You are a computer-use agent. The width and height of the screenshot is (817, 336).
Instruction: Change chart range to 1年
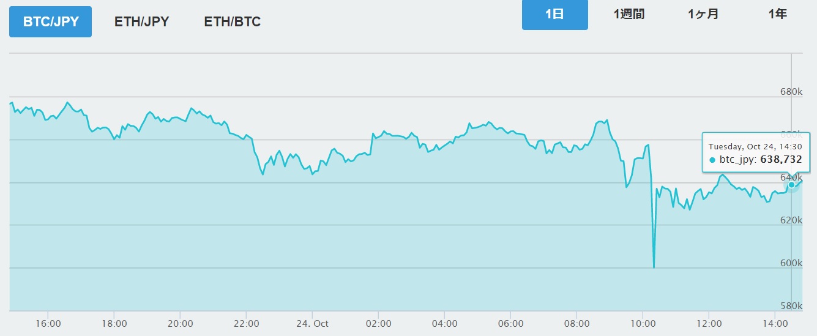click(x=777, y=15)
